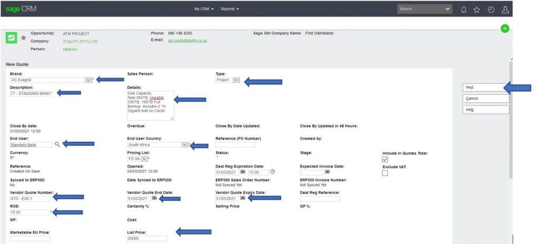The width and height of the screenshot is (539, 244).
Task: Click the End User search magnifier
Action: pyautogui.click(x=57, y=144)
